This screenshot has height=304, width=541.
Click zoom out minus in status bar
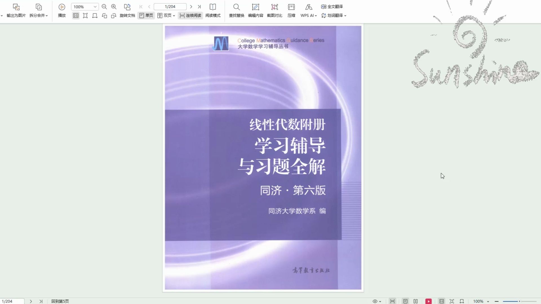[496, 301]
